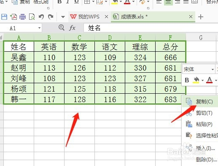Close the 我的WPS tab
This screenshot has width=218, height=166.
point(107,17)
